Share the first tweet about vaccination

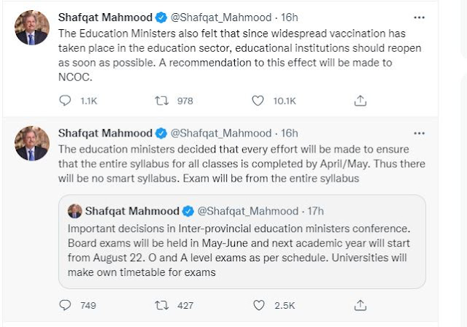(x=360, y=101)
